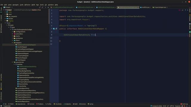191x107 pixels.
Task: Open the Spring tool window
Action: click(90, 104)
